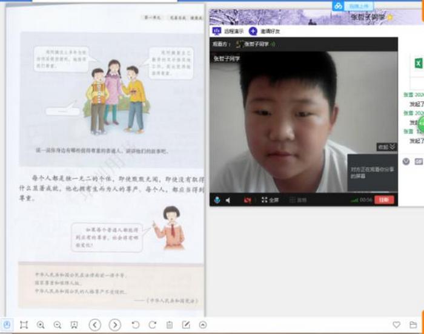Click the name label on video top-left
Image resolution: width=424 pixels, height=334 pixels.
point(227,59)
